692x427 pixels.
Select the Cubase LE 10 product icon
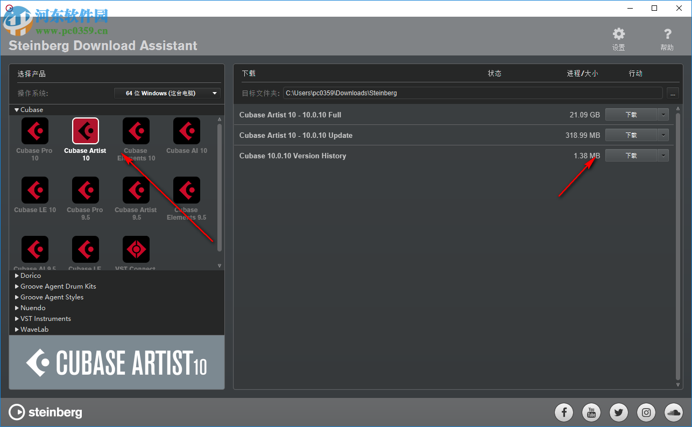point(34,190)
